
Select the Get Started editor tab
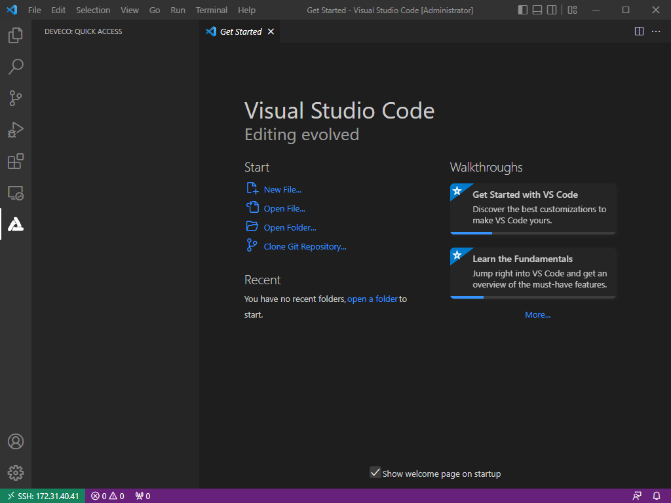tap(240, 31)
